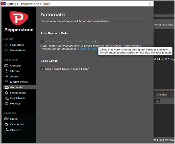175x144 pixels.
Task: Click the Market Watch icon
Action: (x=6, y=82)
